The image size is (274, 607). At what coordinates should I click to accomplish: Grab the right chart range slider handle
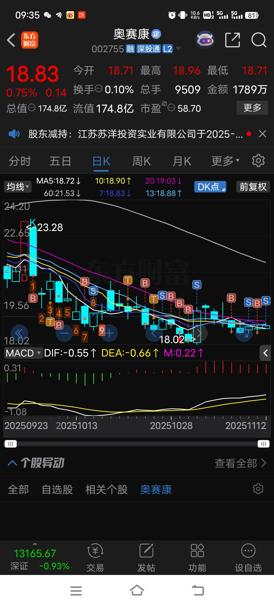tap(264, 444)
